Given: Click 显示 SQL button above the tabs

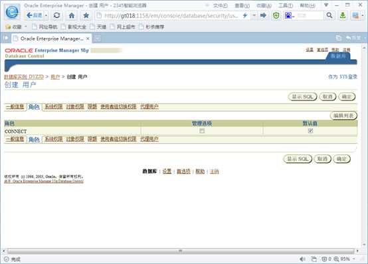Looking at the screenshot, I should click(302, 97).
